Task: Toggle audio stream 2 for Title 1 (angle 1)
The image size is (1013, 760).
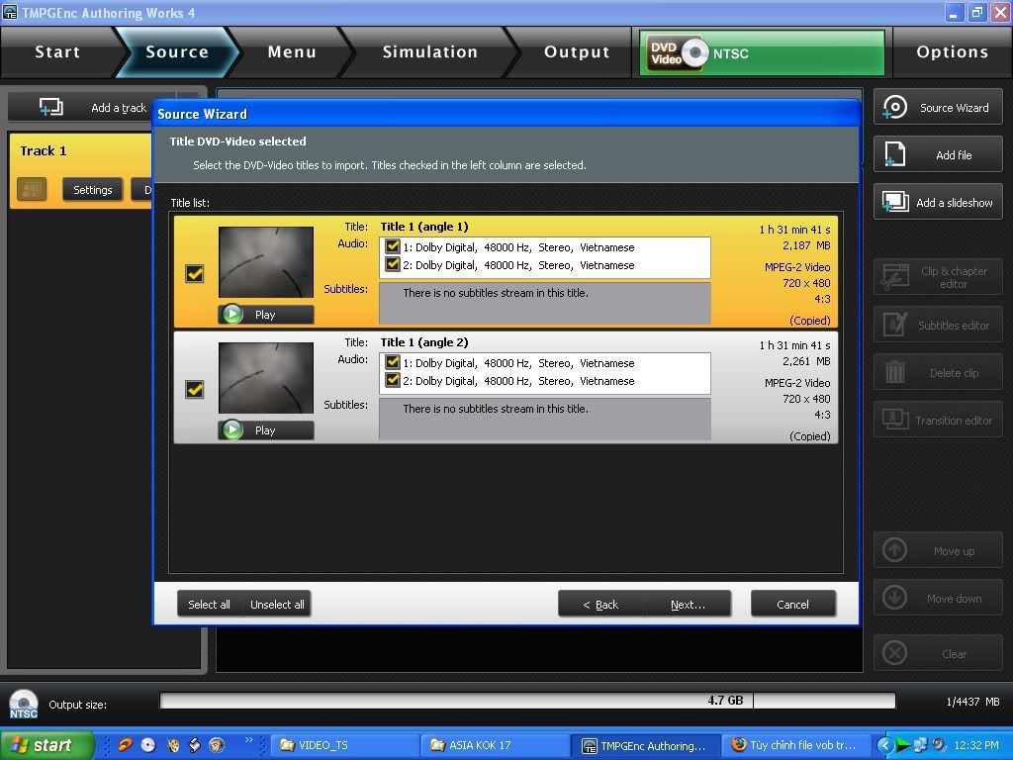Action: (392, 264)
